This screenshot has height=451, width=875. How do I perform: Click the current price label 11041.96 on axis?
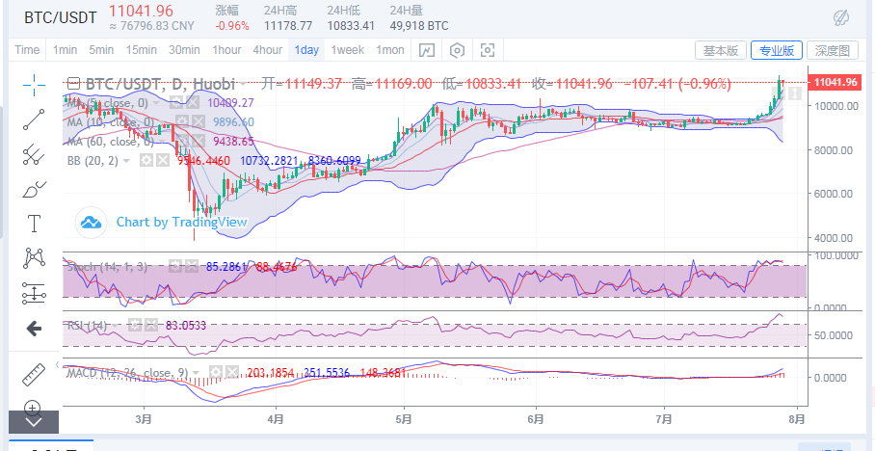[835, 83]
